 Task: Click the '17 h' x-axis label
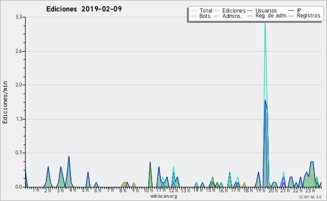[x=235, y=190]
